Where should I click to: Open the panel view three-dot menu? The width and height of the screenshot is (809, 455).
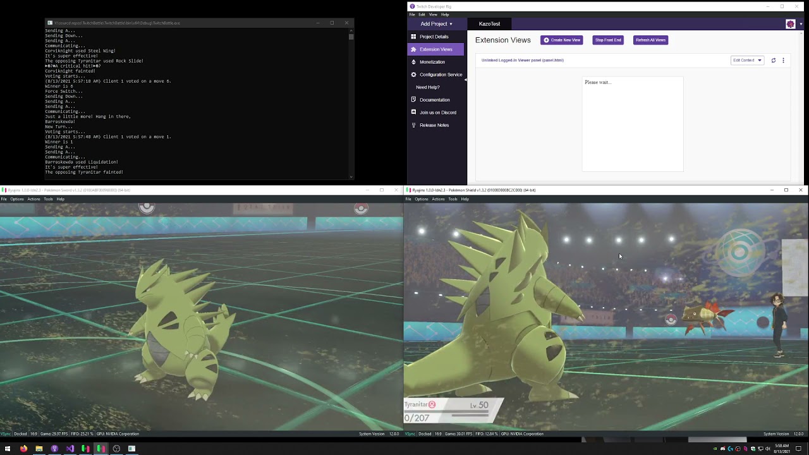click(x=783, y=60)
